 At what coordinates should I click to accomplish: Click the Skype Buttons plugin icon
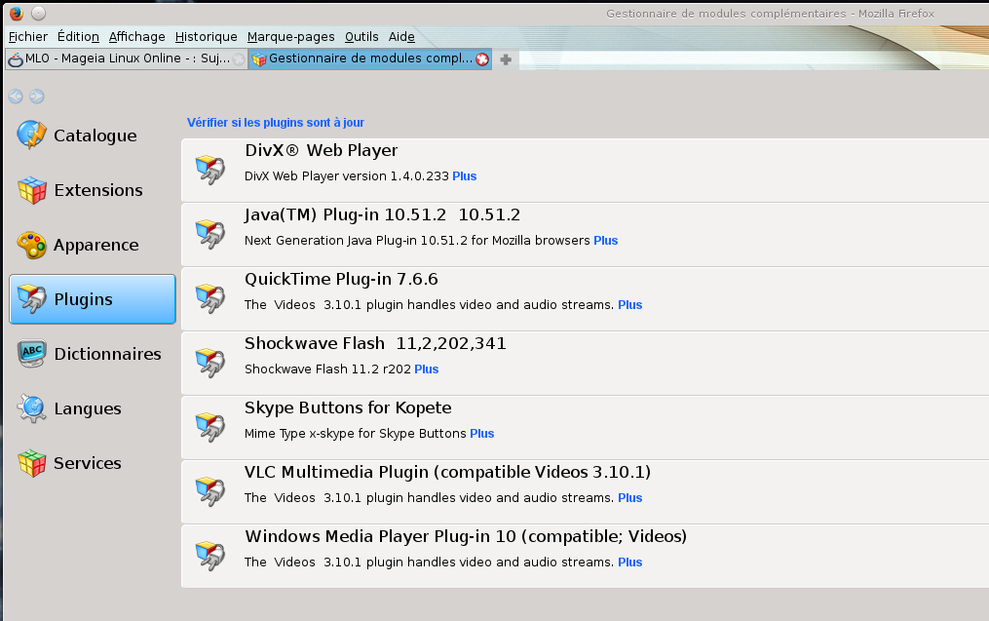(x=210, y=427)
